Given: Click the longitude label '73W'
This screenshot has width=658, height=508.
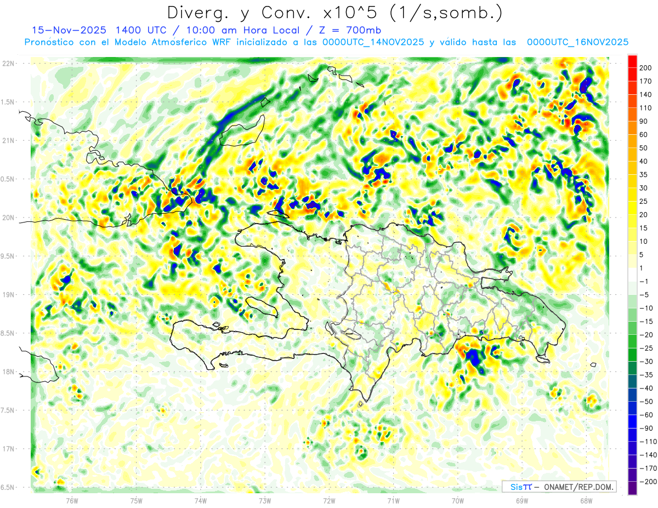Looking at the screenshot, I should pos(264,501).
